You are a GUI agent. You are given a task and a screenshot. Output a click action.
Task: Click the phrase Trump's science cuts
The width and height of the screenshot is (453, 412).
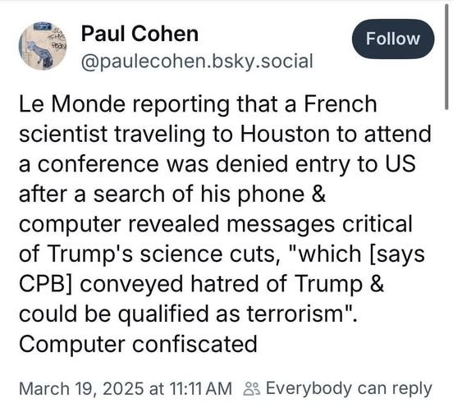(x=160, y=254)
